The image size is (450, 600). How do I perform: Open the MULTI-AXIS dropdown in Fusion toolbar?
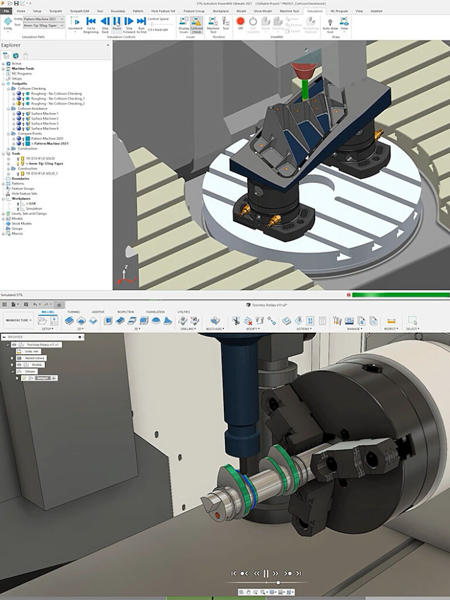pyautogui.click(x=214, y=328)
